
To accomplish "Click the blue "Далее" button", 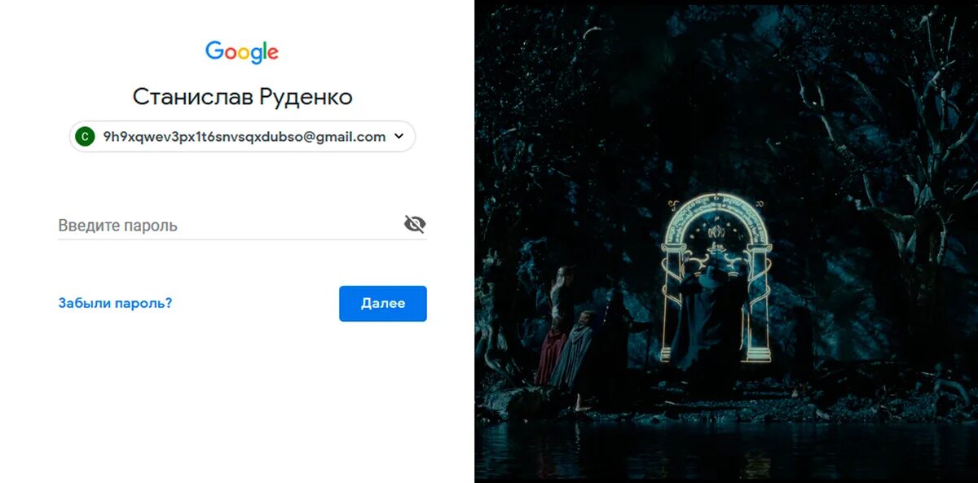I will (x=383, y=303).
